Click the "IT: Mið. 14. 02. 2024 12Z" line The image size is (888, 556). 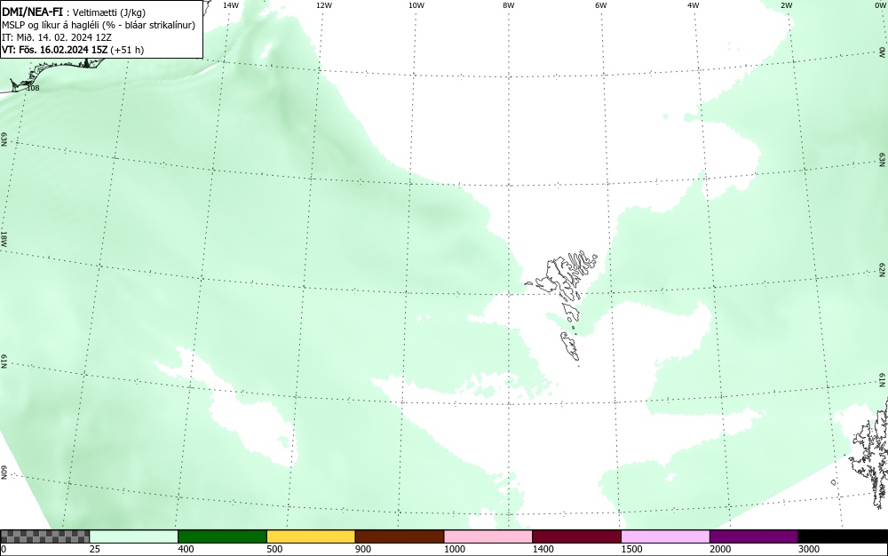click(57, 37)
